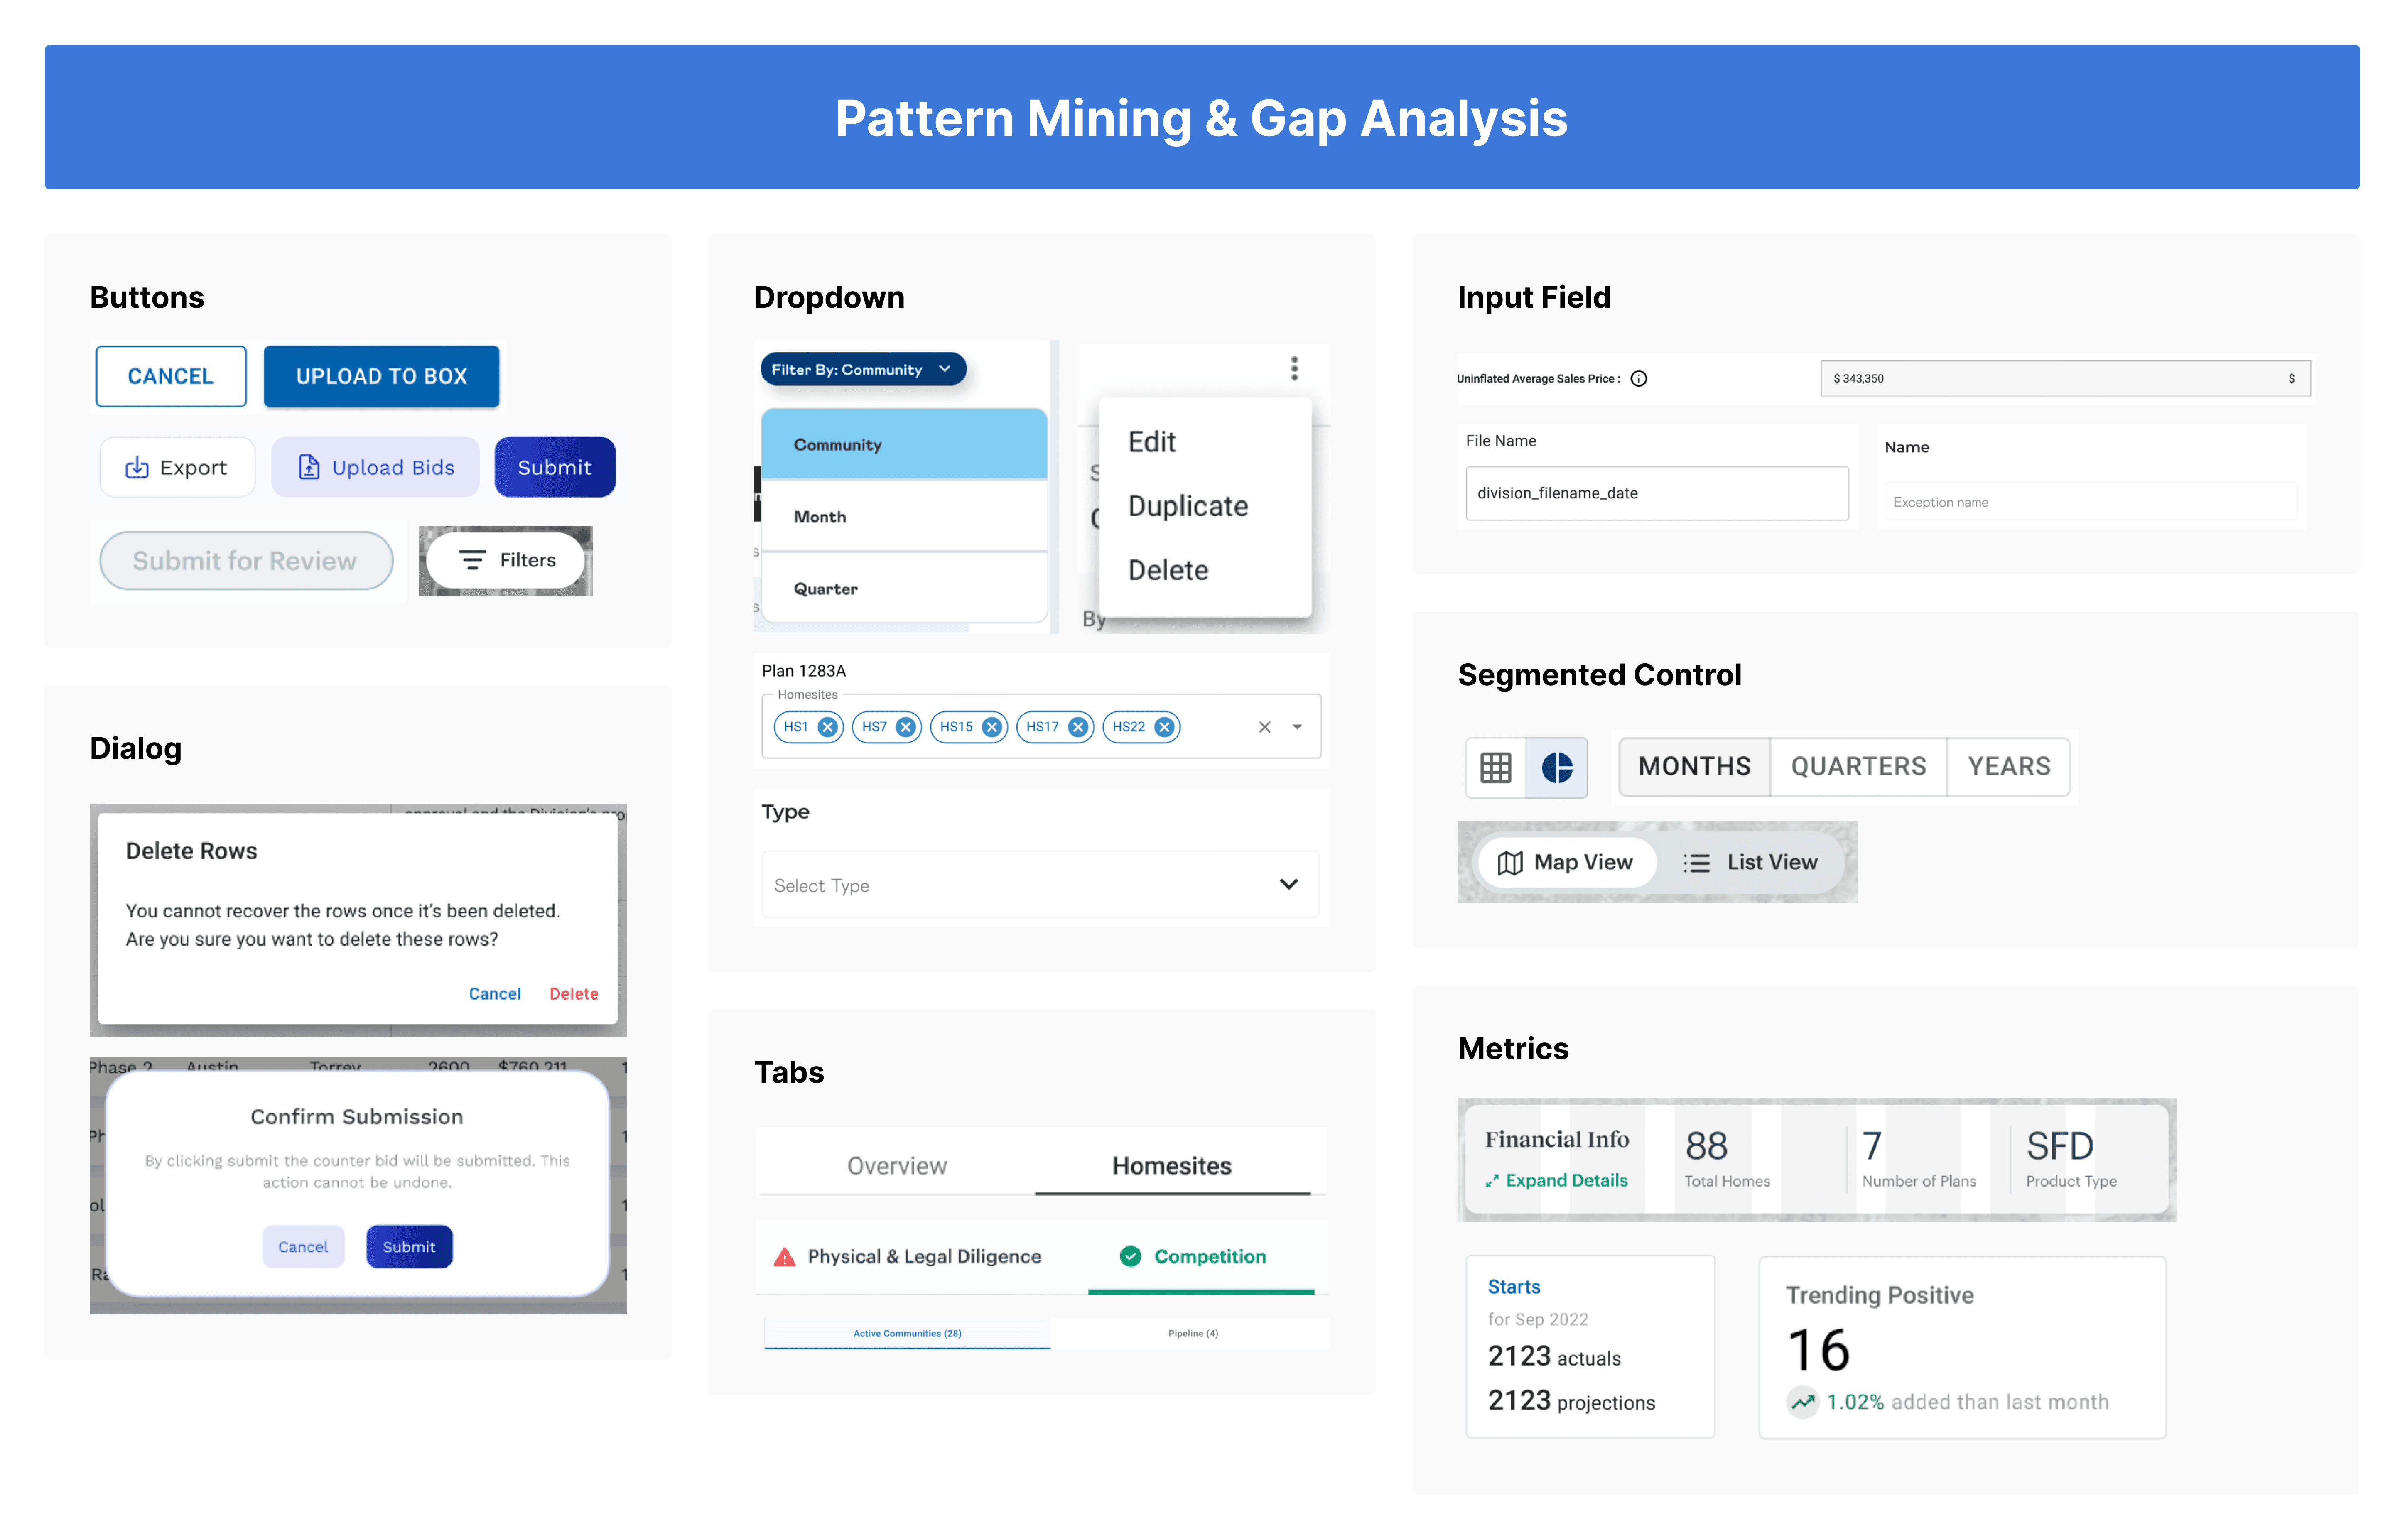2405x1540 pixels.
Task: Click the info icon beside Average Sales Price
Action: pyautogui.click(x=1639, y=378)
